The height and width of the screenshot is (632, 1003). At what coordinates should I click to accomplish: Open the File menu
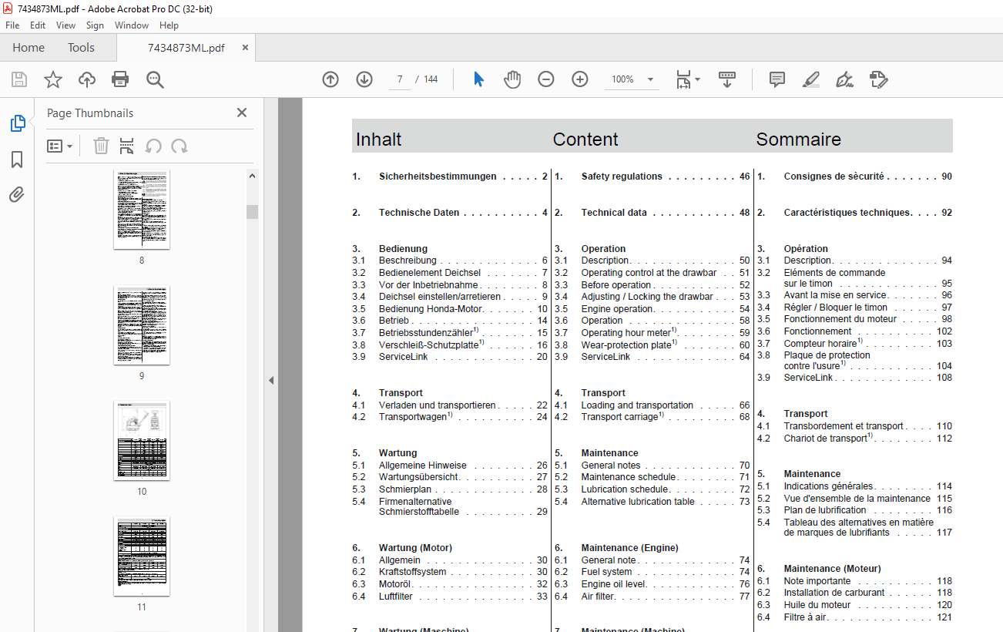(12, 25)
